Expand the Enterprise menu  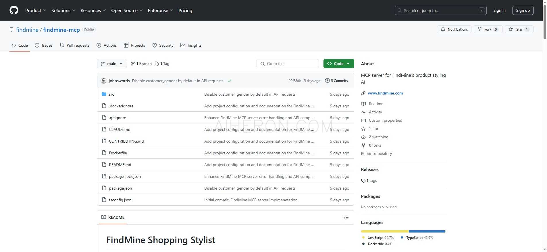coord(161,10)
